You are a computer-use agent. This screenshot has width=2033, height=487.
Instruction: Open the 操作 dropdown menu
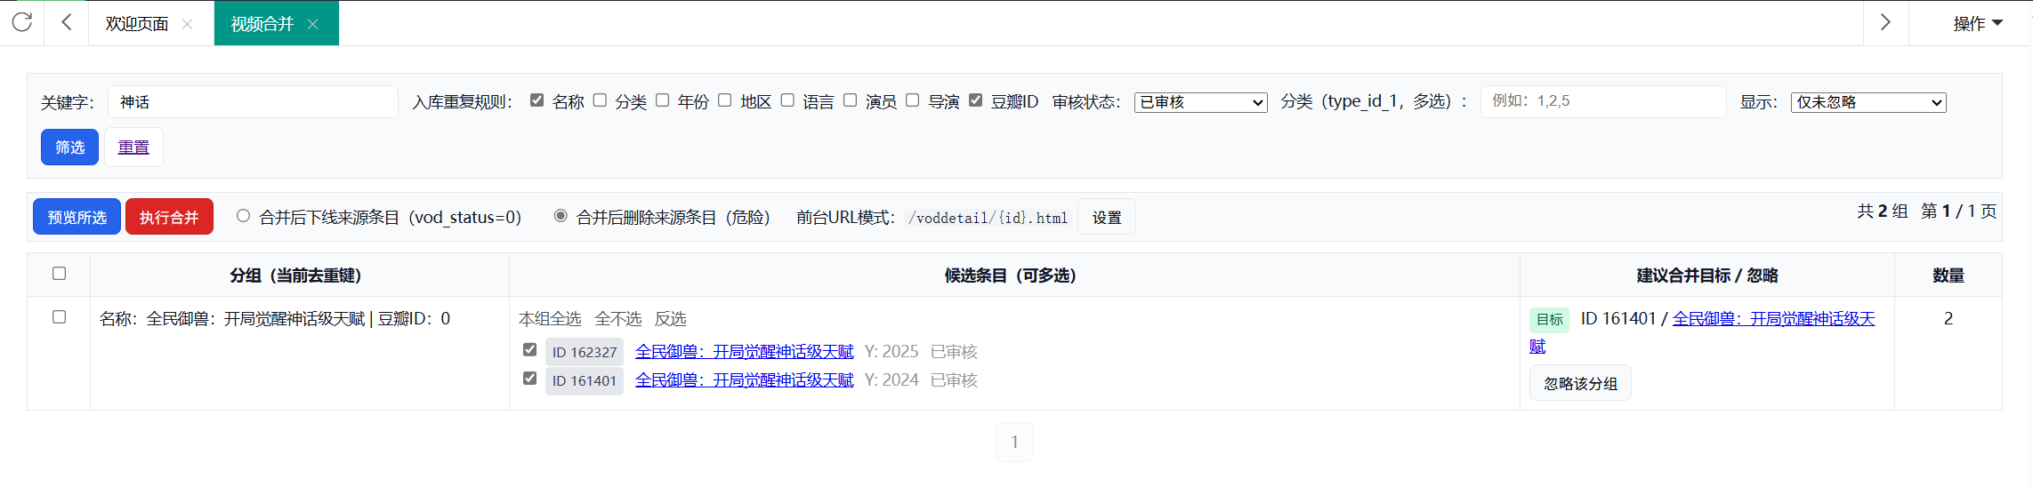1977,24
